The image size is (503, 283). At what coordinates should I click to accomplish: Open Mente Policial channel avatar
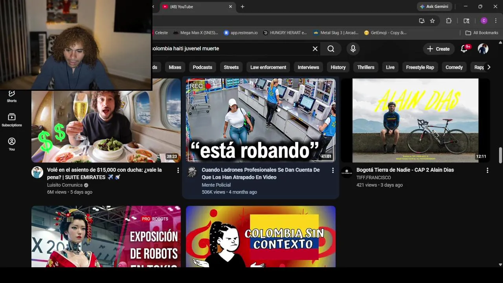point(192,172)
